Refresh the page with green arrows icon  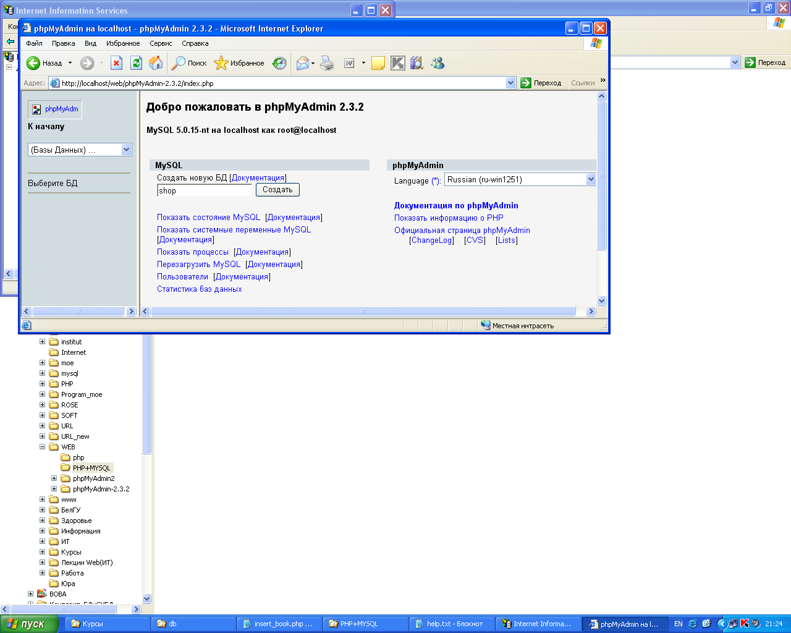click(136, 63)
